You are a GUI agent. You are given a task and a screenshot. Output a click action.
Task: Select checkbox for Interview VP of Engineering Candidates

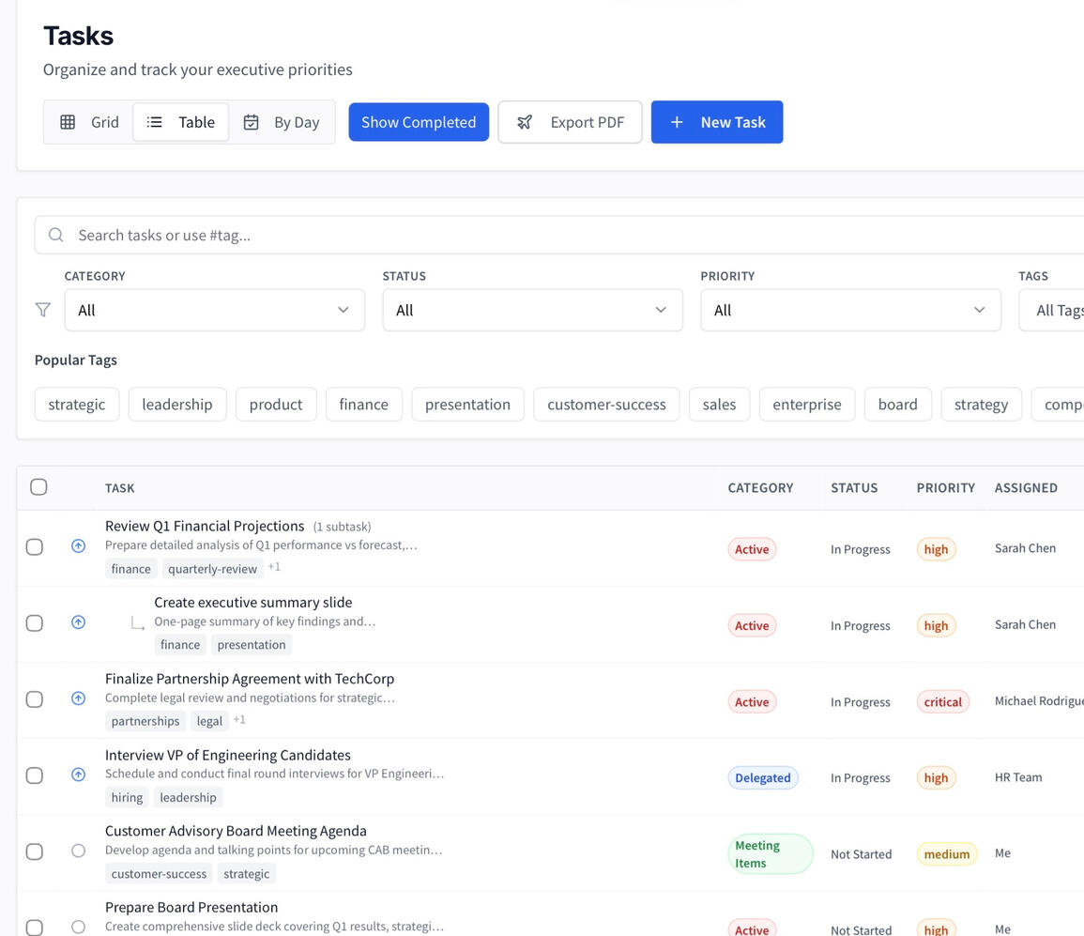pos(35,775)
